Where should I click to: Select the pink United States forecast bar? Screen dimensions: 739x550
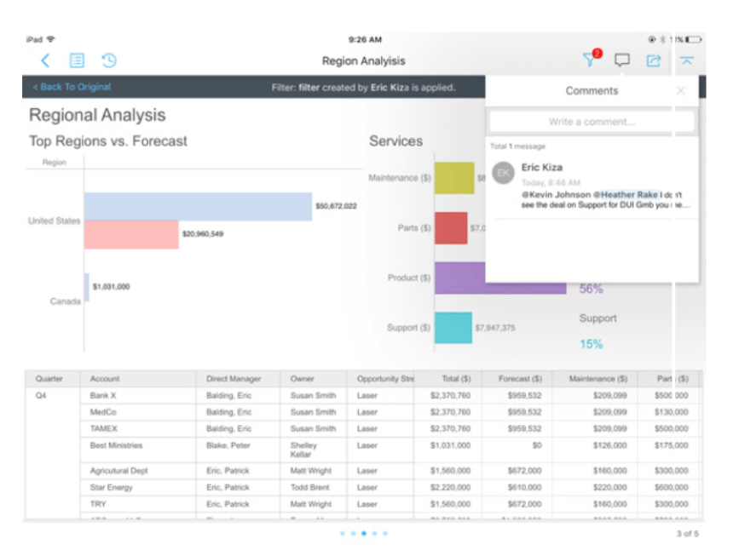pyautogui.click(x=131, y=234)
